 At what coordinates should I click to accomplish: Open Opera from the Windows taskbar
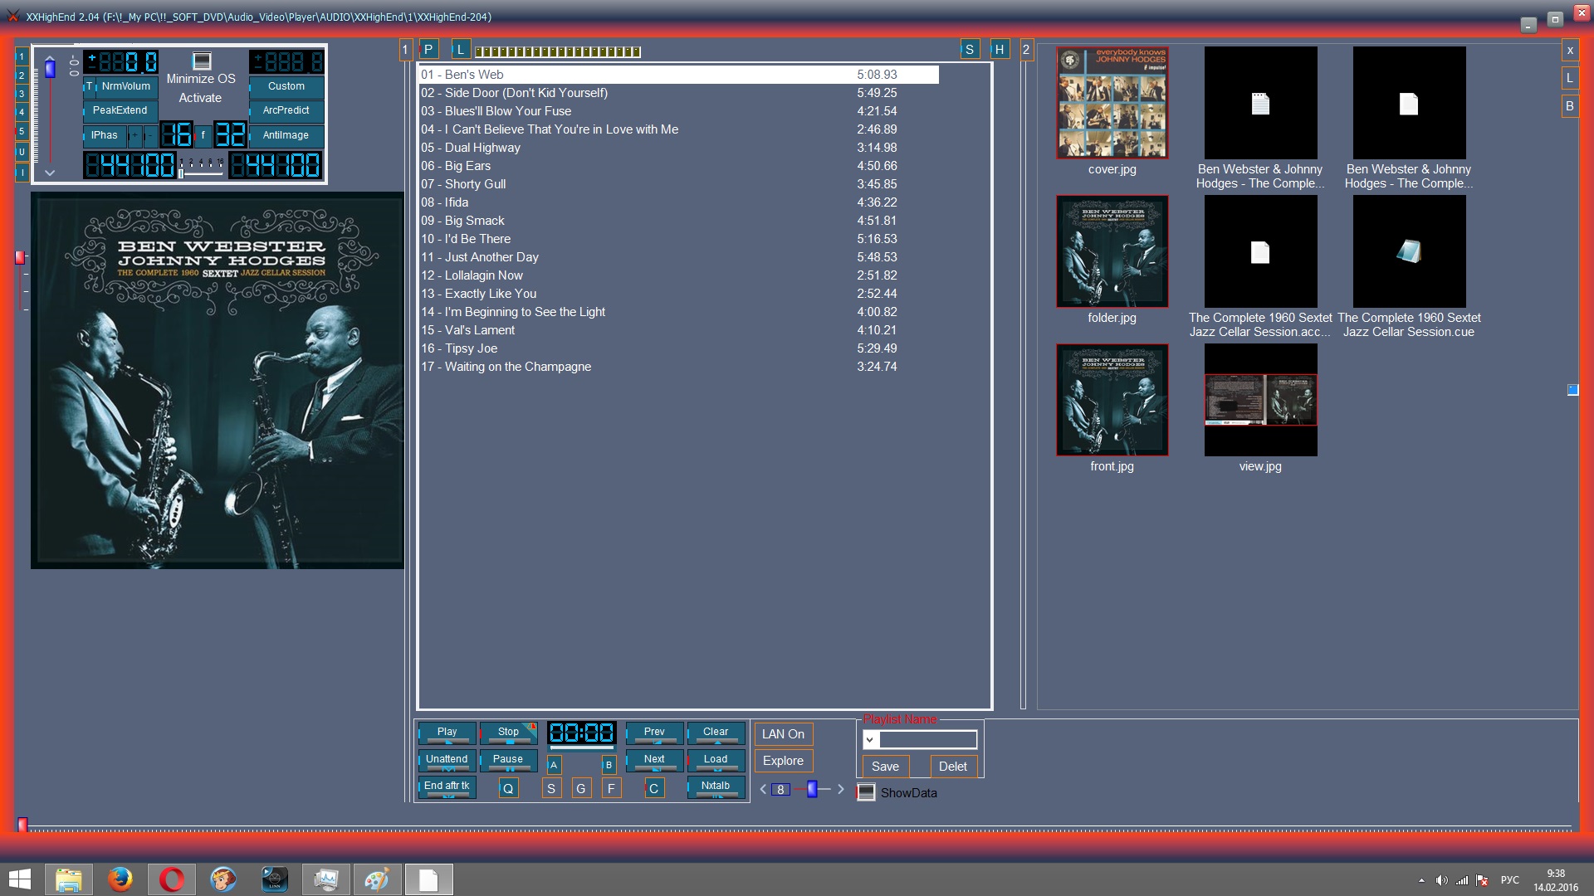172,879
